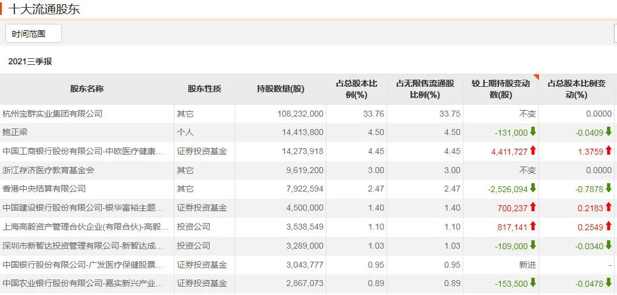Click holdings value 9,619,200

(305, 170)
